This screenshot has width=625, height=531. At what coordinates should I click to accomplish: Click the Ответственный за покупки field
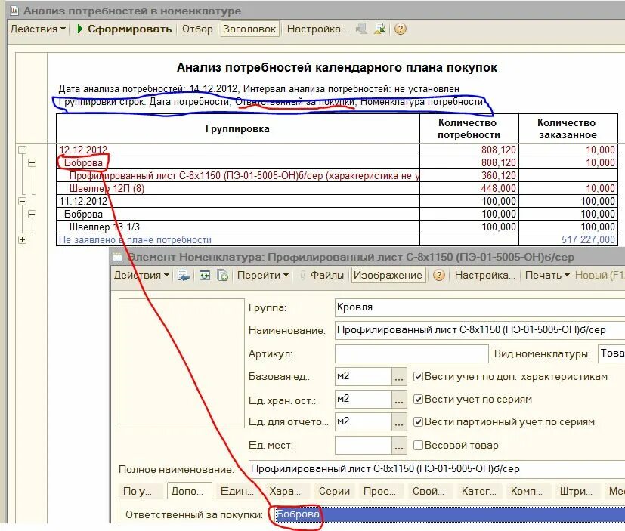pos(450,514)
